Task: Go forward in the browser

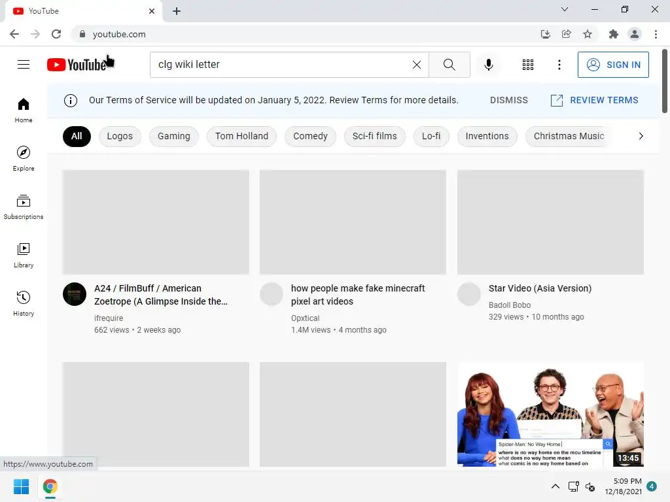Action: (35, 34)
